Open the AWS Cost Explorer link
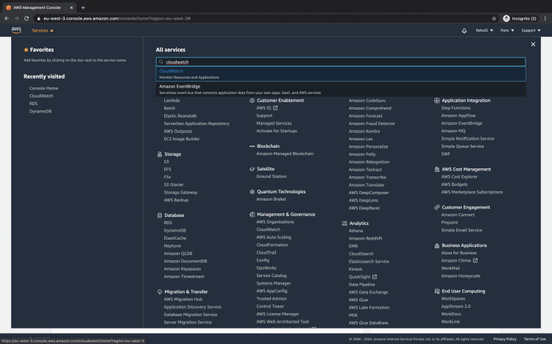 point(459,177)
